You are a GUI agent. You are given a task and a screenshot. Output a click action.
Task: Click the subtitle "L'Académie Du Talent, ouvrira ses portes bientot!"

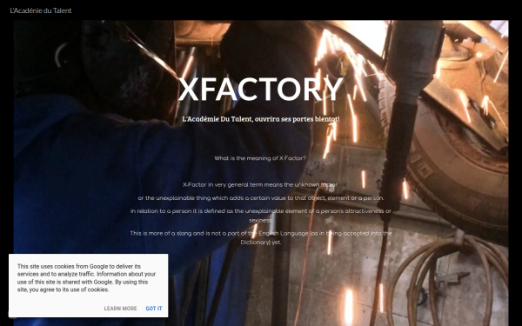pyautogui.click(x=261, y=119)
